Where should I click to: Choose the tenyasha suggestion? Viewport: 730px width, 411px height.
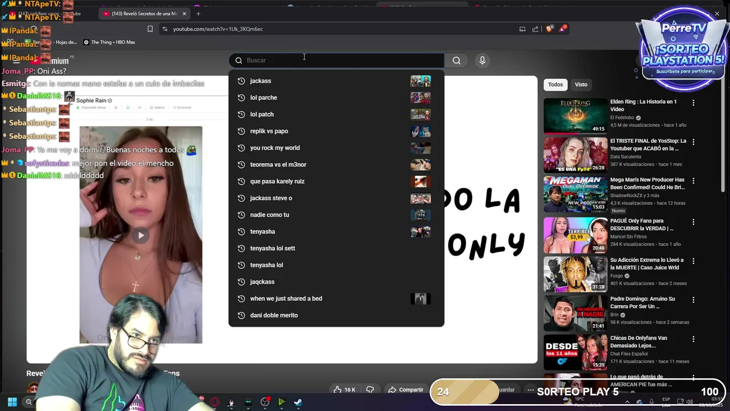pyautogui.click(x=336, y=232)
